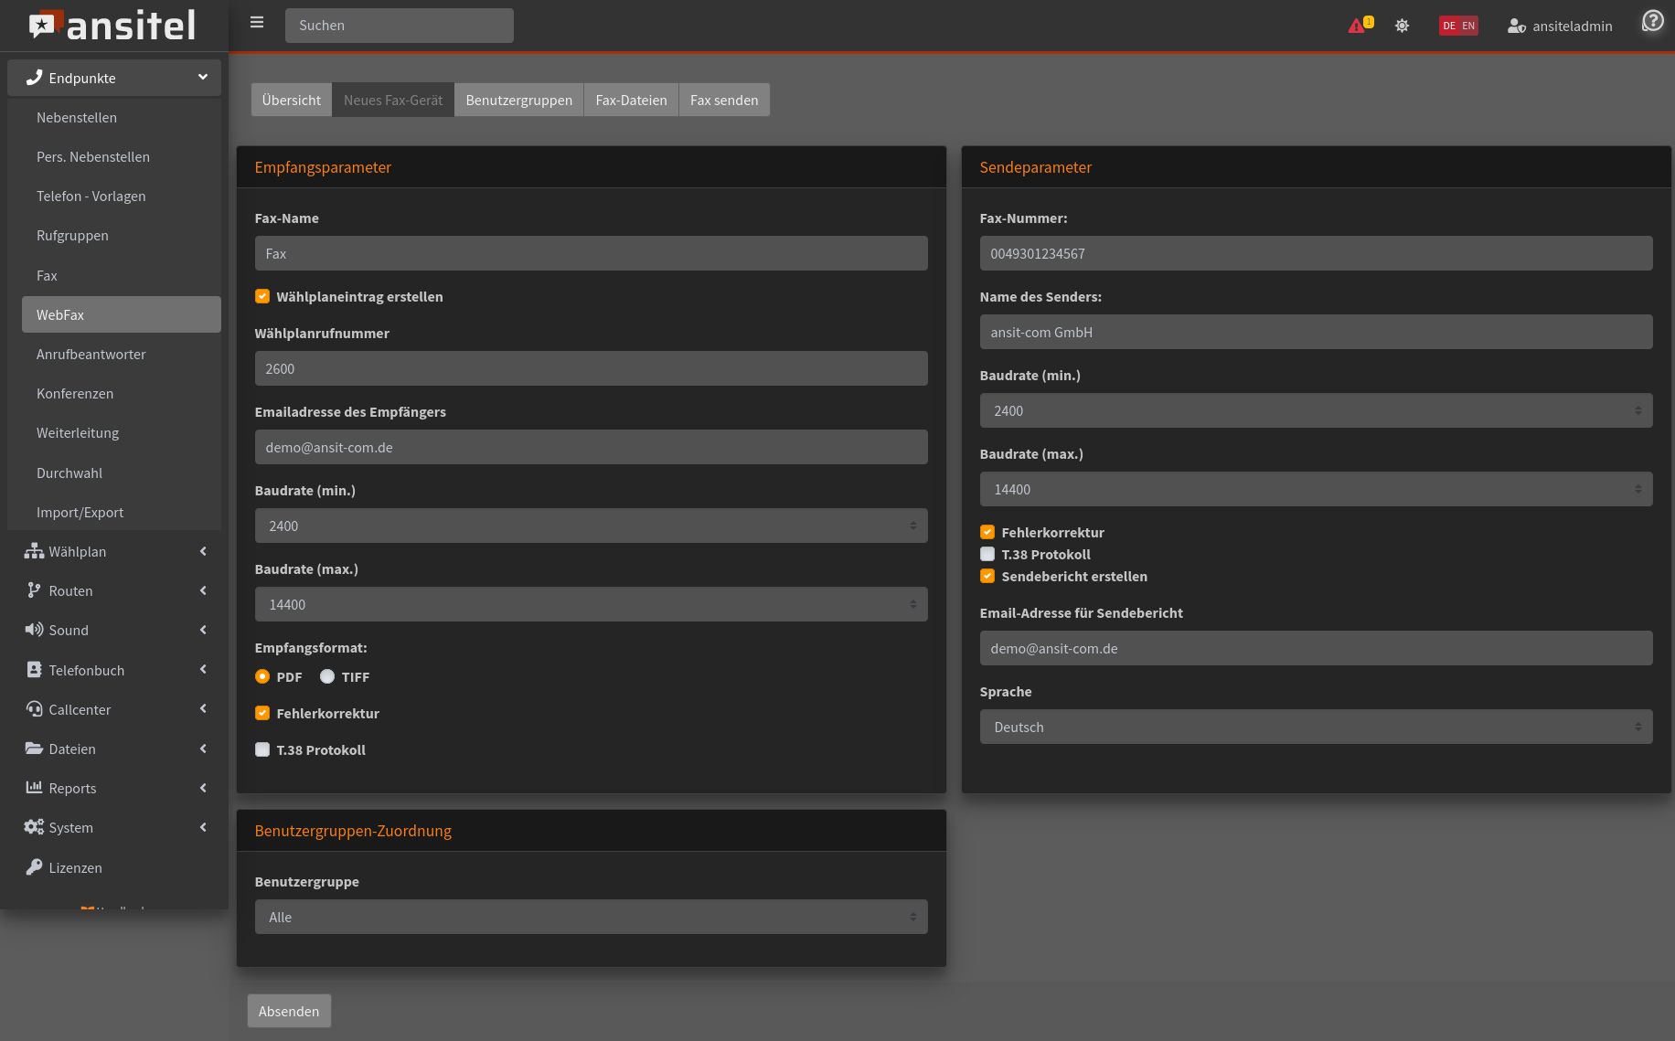Disable Sendebericht erstellen checkbox
1675x1041 pixels.
(987, 576)
